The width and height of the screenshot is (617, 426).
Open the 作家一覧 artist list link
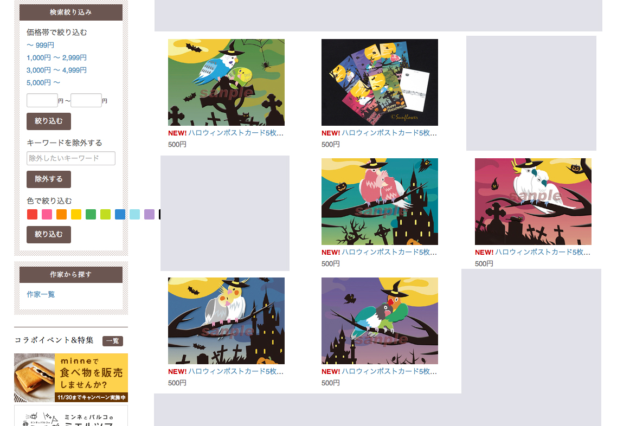[x=41, y=294]
